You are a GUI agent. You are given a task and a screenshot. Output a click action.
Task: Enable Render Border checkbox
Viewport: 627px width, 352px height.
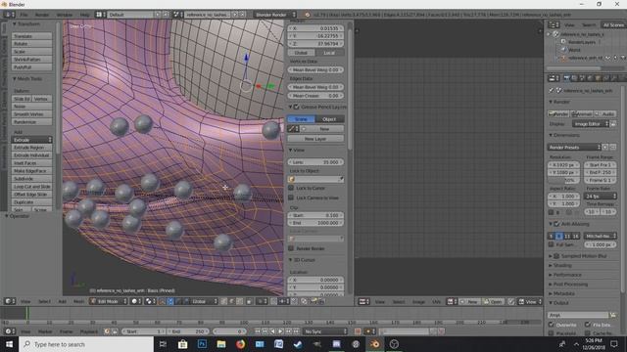point(291,248)
